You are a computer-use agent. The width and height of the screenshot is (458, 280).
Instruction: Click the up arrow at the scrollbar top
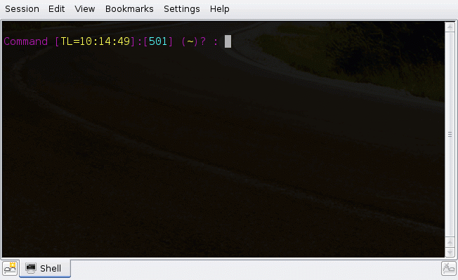click(x=450, y=27)
